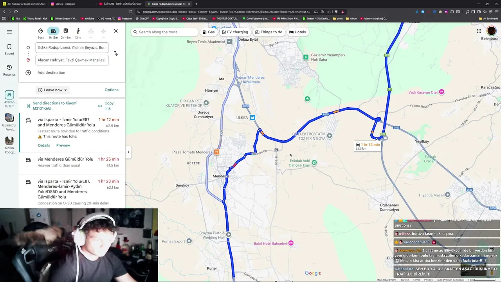Select the 1 hr 23 min route
501x282 pixels.
[x=72, y=192]
